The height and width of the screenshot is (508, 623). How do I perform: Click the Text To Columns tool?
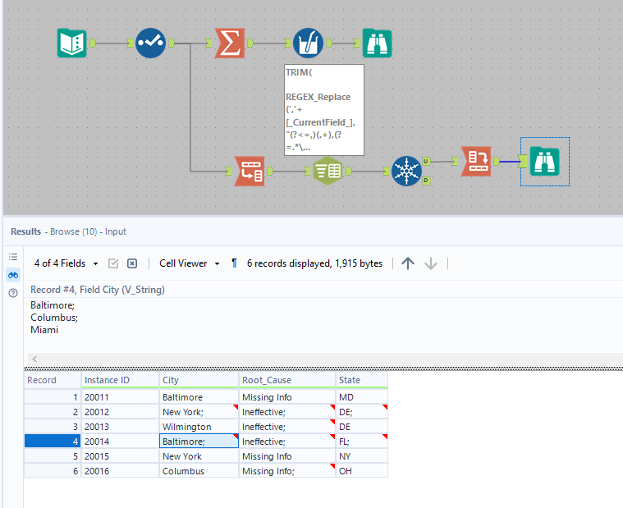[x=249, y=171]
